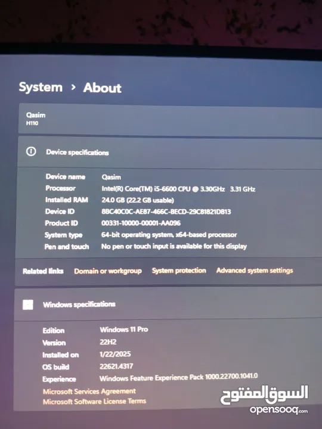This screenshot has width=322, height=429.
Task: Select the Device ID value 8BC40C0C-AE87
Action: pyautogui.click(x=166, y=212)
